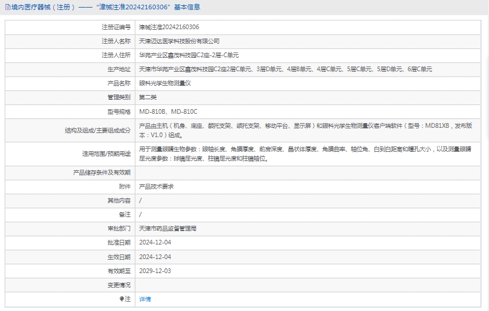This screenshot has width=489, height=311.
Task: Click the attachment value 产品技术要求
Action: pyautogui.click(x=156, y=186)
